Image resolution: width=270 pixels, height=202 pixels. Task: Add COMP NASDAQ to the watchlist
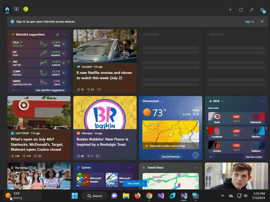(x=64, y=73)
